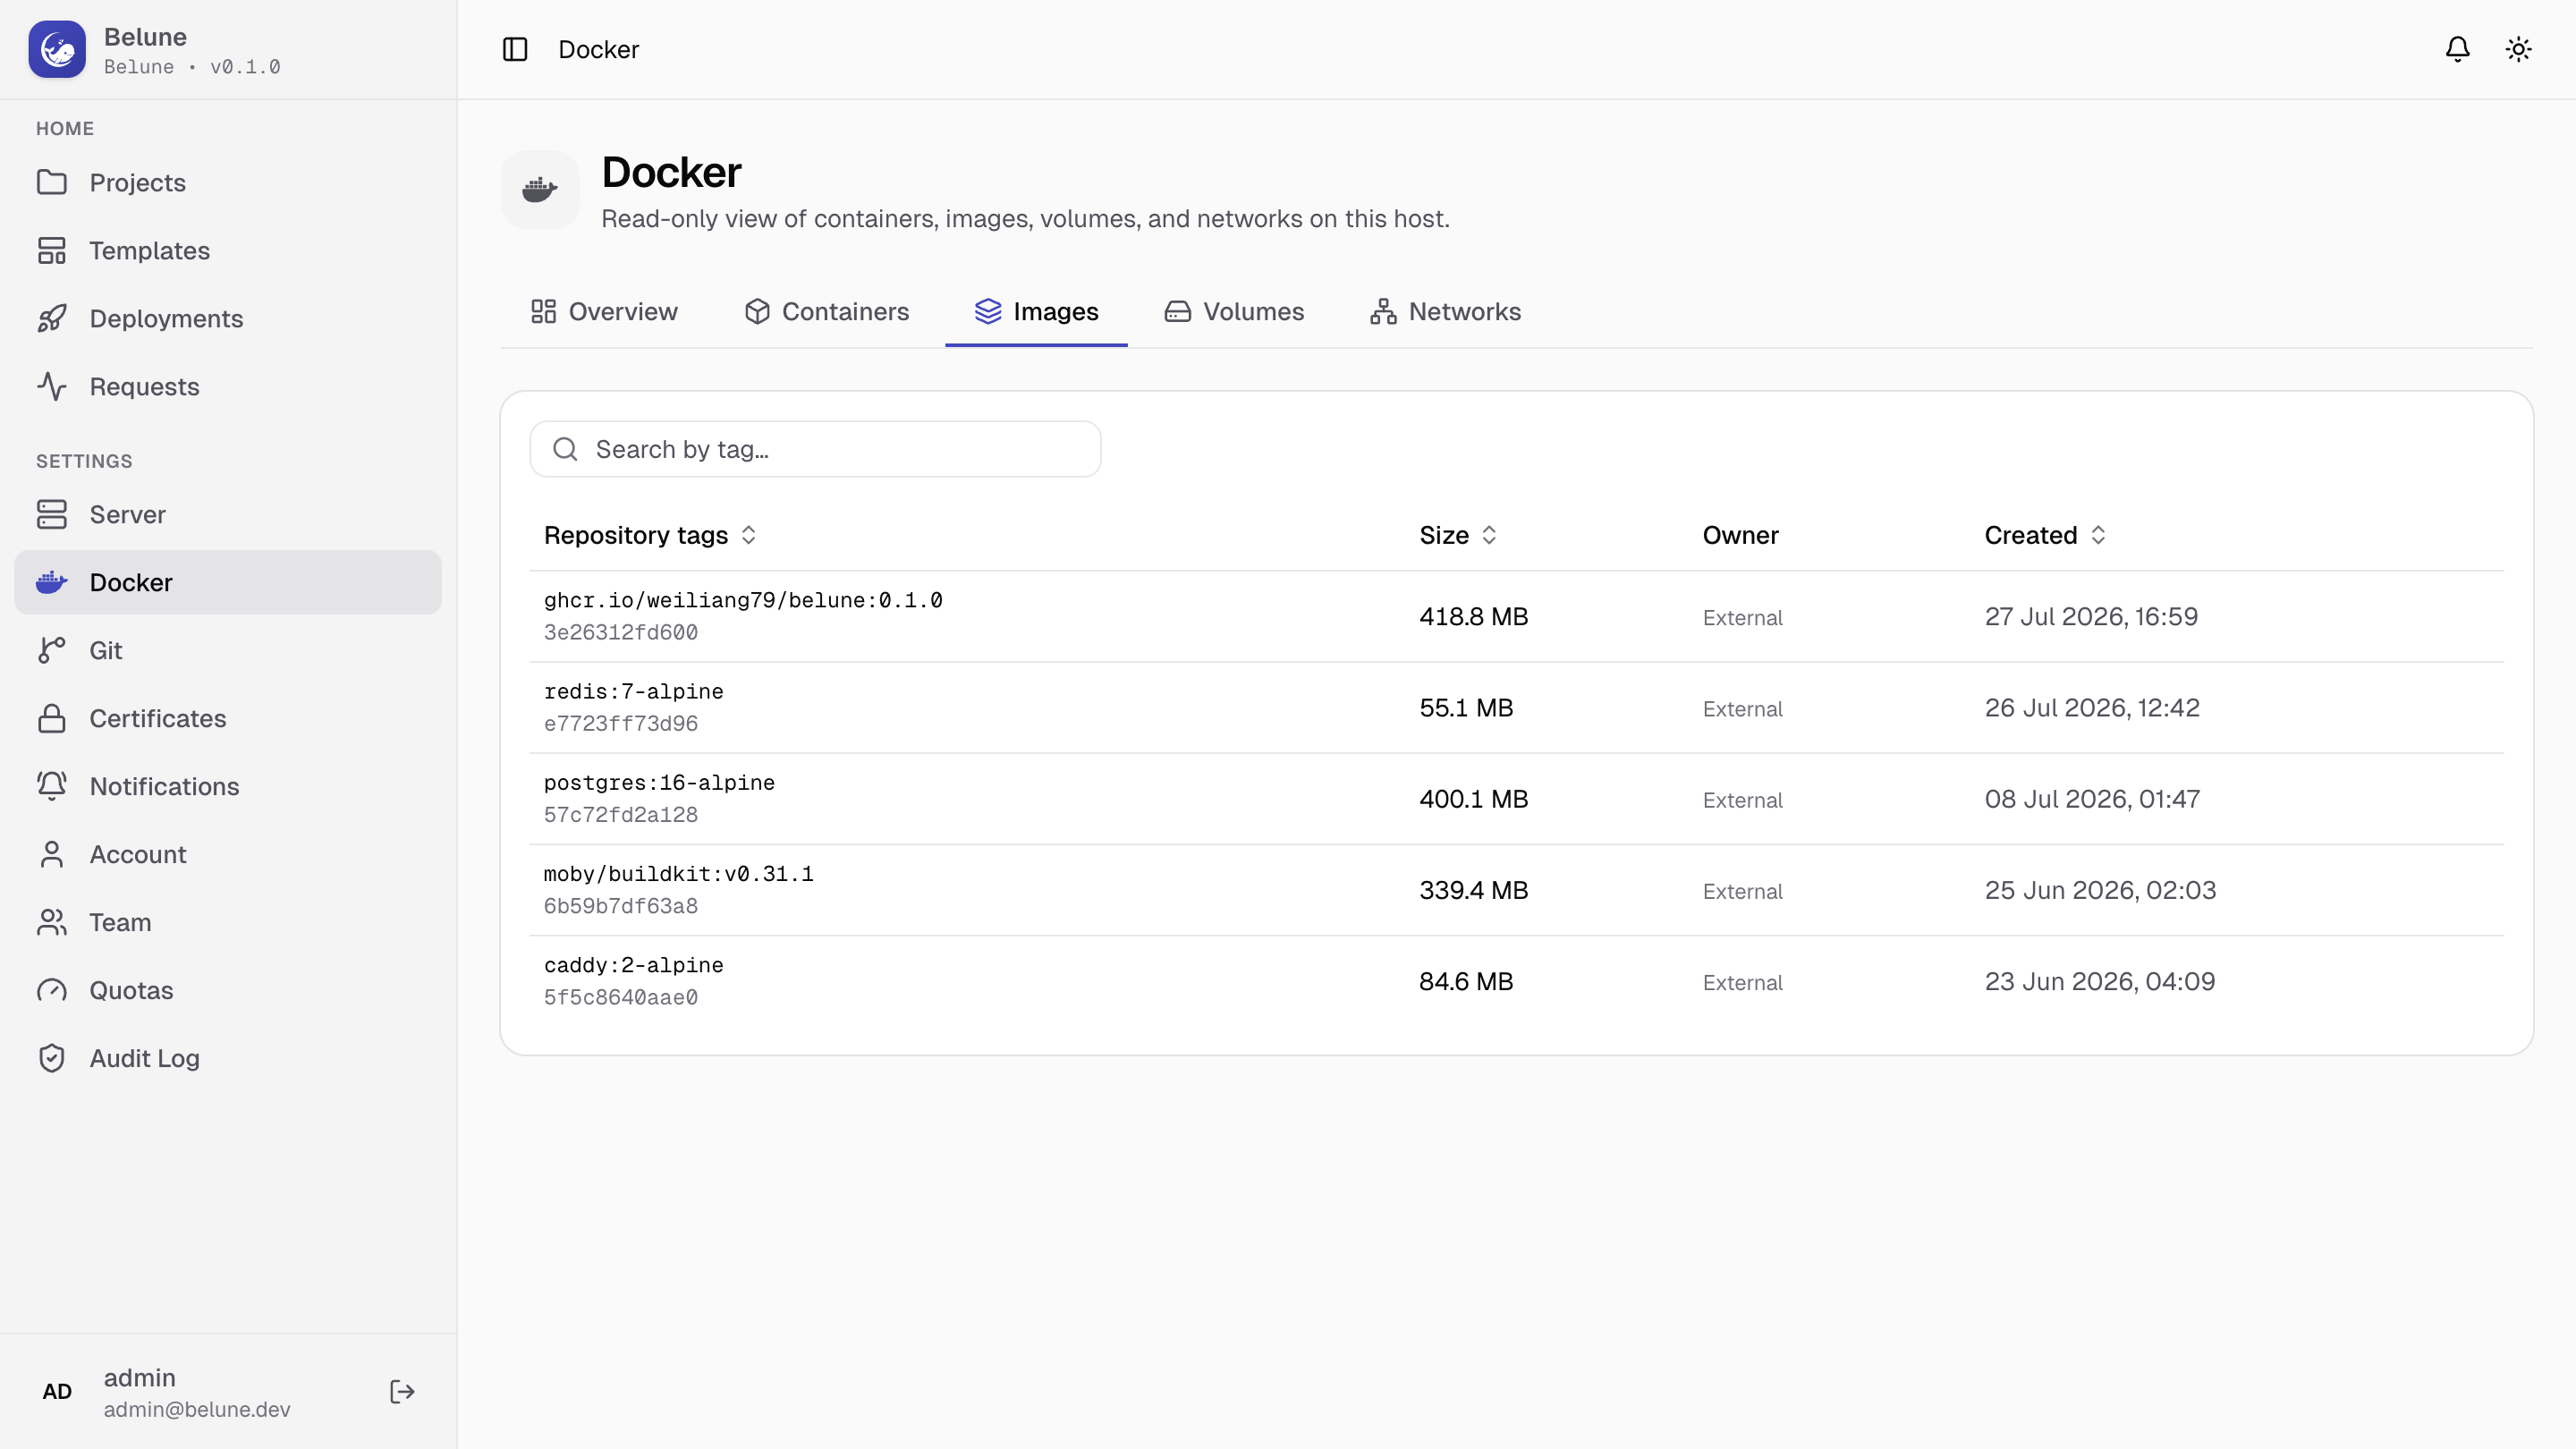Click date 23 Jun 2026, 04:09
The width and height of the screenshot is (2576, 1449).
click(x=2100, y=980)
